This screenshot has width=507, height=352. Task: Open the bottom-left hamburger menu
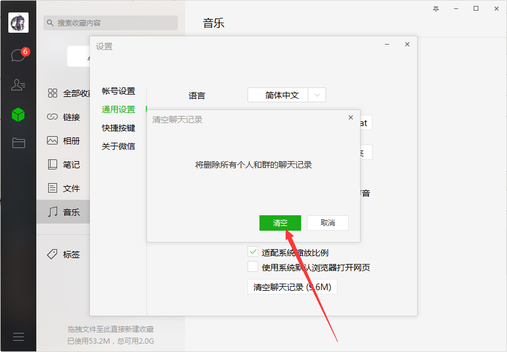click(x=18, y=336)
